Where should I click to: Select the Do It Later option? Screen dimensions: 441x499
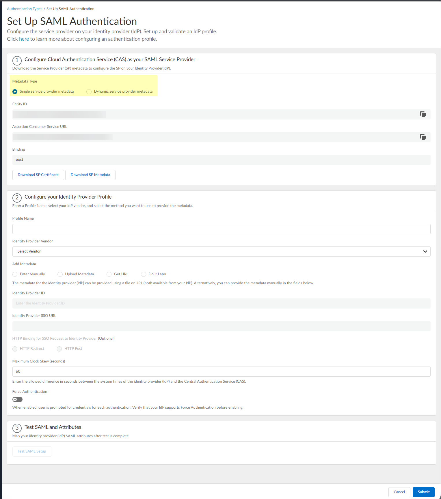(x=144, y=274)
